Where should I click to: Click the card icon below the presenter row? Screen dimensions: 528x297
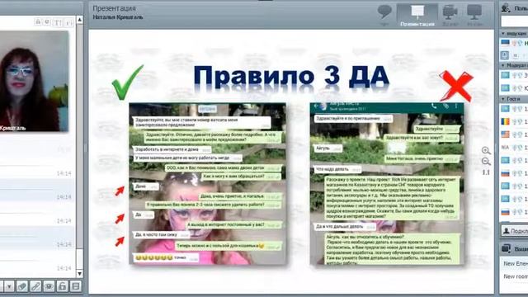pyautogui.click(x=505, y=55)
